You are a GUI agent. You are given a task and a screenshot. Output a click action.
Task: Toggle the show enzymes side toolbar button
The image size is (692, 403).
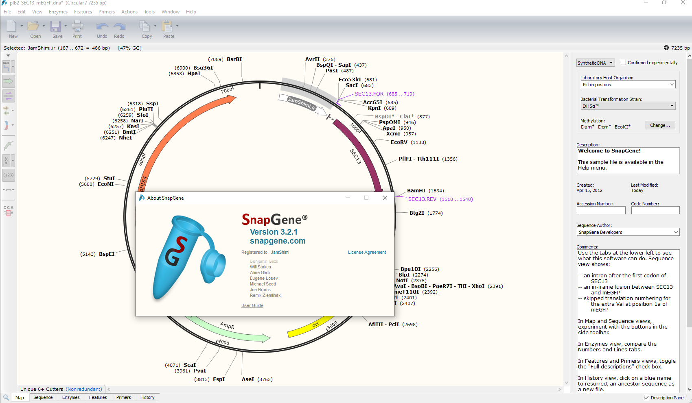pos(6,67)
